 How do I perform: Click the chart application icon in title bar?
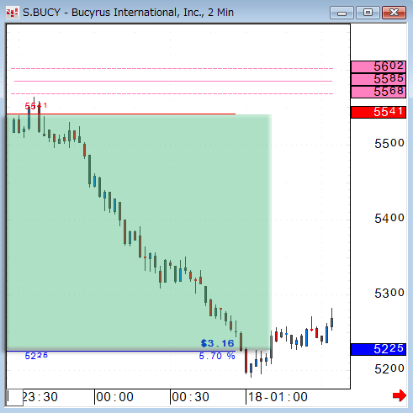point(13,13)
